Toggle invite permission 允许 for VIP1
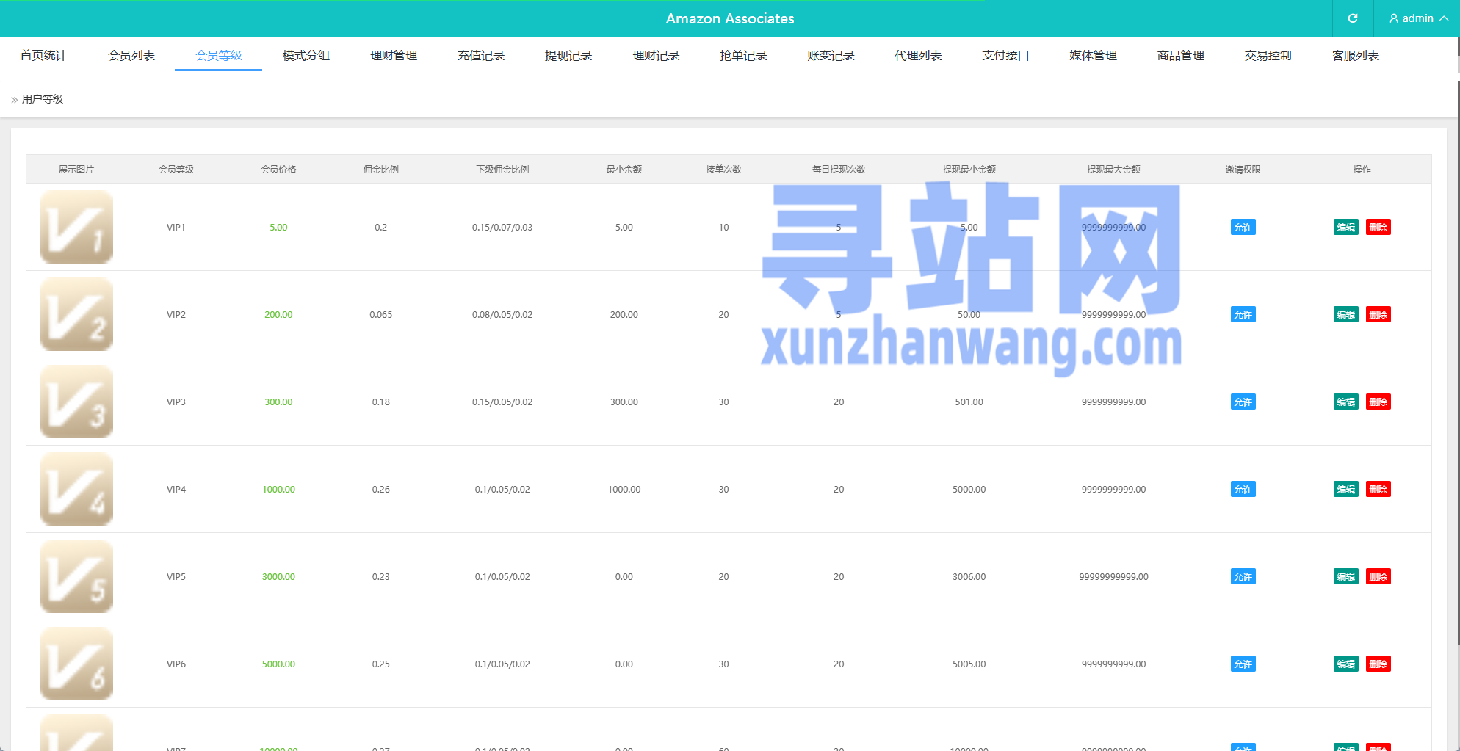The height and width of the screenshot is (751, 1460). 1243,227
